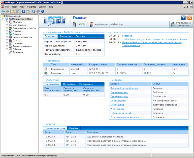
Task: Expand the Учет трафика tree node
Action: 7,25
